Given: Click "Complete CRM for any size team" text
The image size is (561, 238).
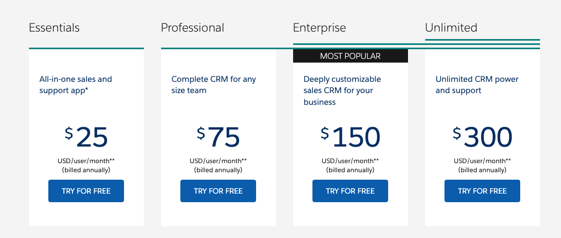Looking at the screenshot, I should click(214, 85).
